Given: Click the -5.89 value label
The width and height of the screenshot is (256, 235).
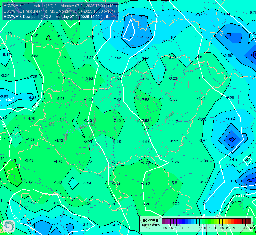Looking at the screenshot, I should click(x=173, y=99).
